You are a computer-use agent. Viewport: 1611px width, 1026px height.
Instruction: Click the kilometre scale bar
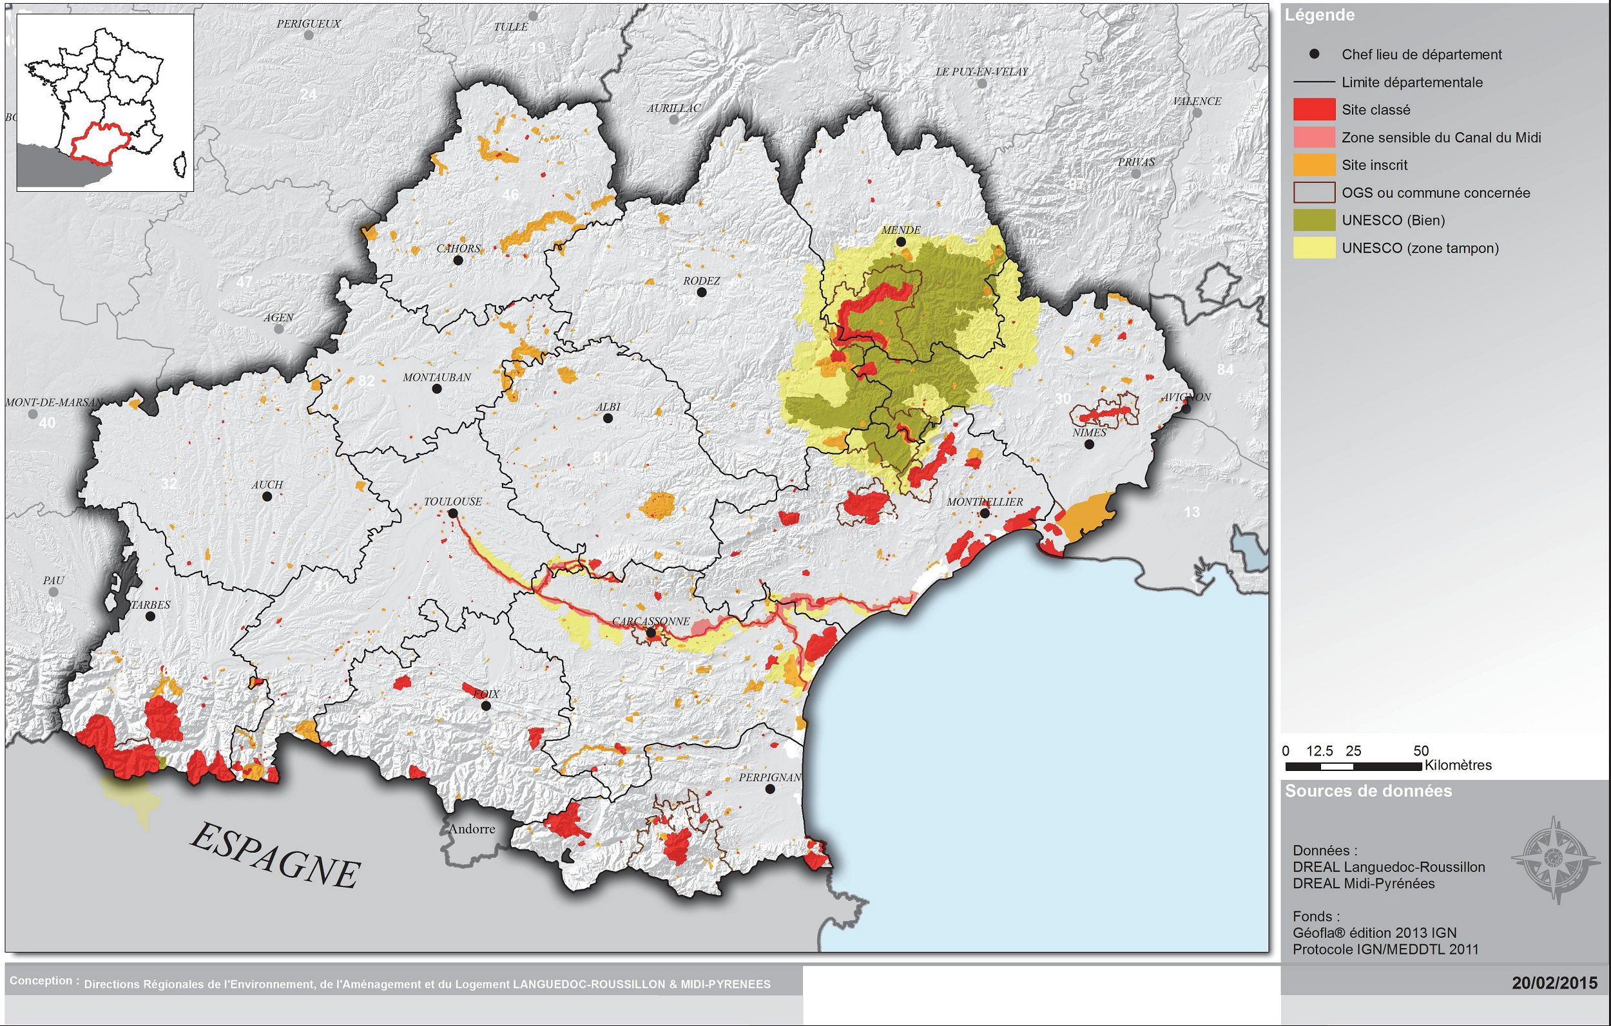(x=1354, y=766)
